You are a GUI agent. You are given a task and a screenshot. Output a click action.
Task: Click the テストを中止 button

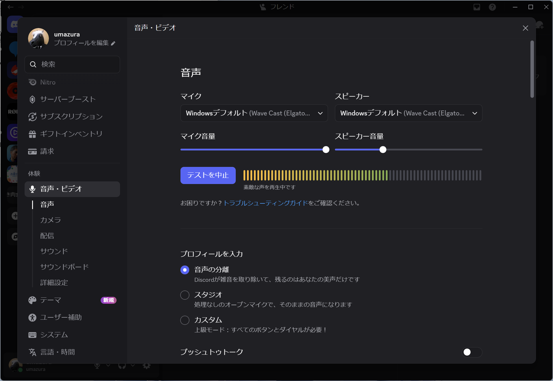click(x=208, y=175)
